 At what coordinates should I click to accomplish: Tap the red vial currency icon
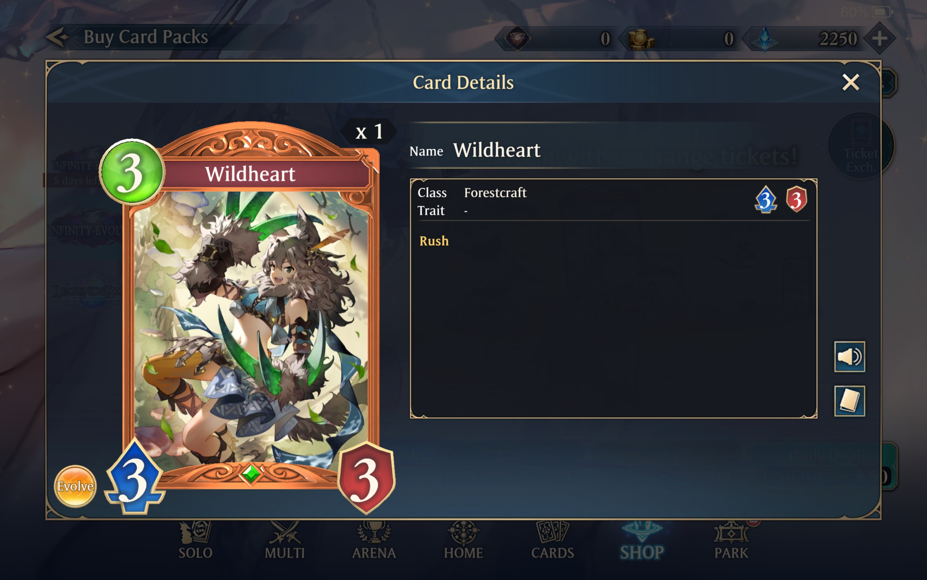pos(517,38)
